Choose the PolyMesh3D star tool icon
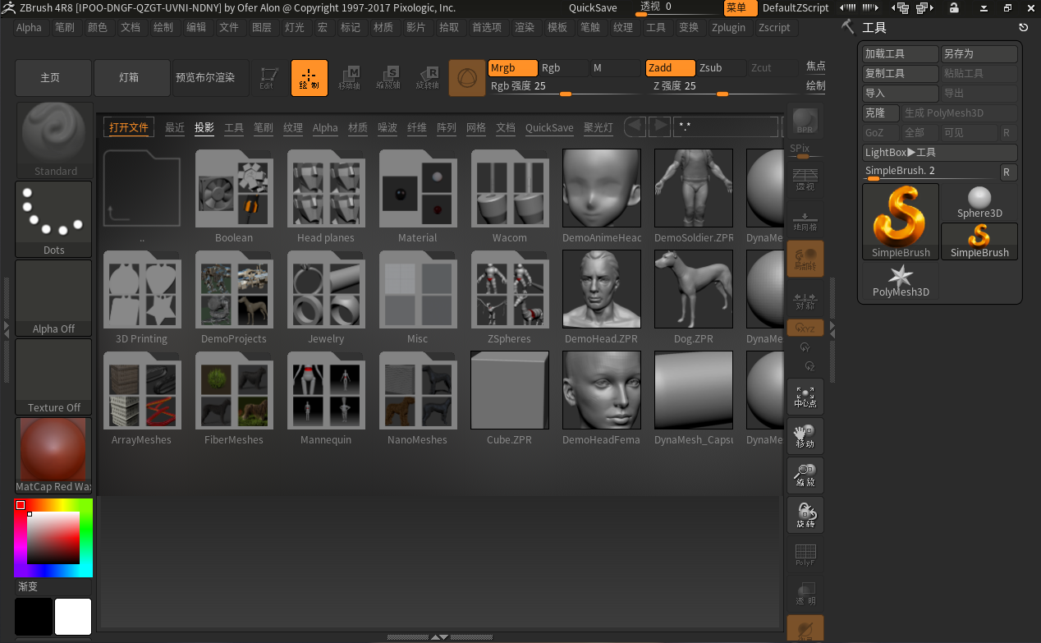 coord(901,280)
